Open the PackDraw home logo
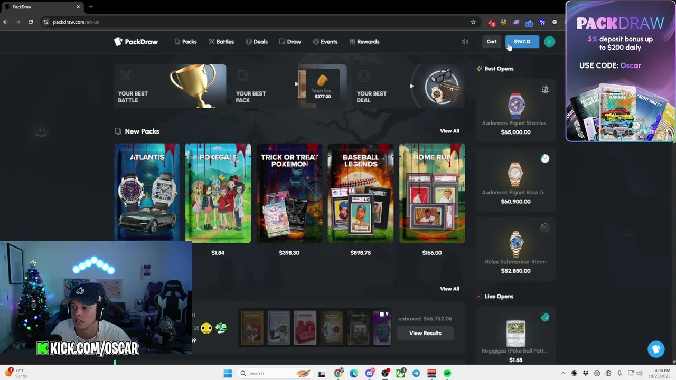The width and height of the screenshot is (676, 380). (136, 42)
